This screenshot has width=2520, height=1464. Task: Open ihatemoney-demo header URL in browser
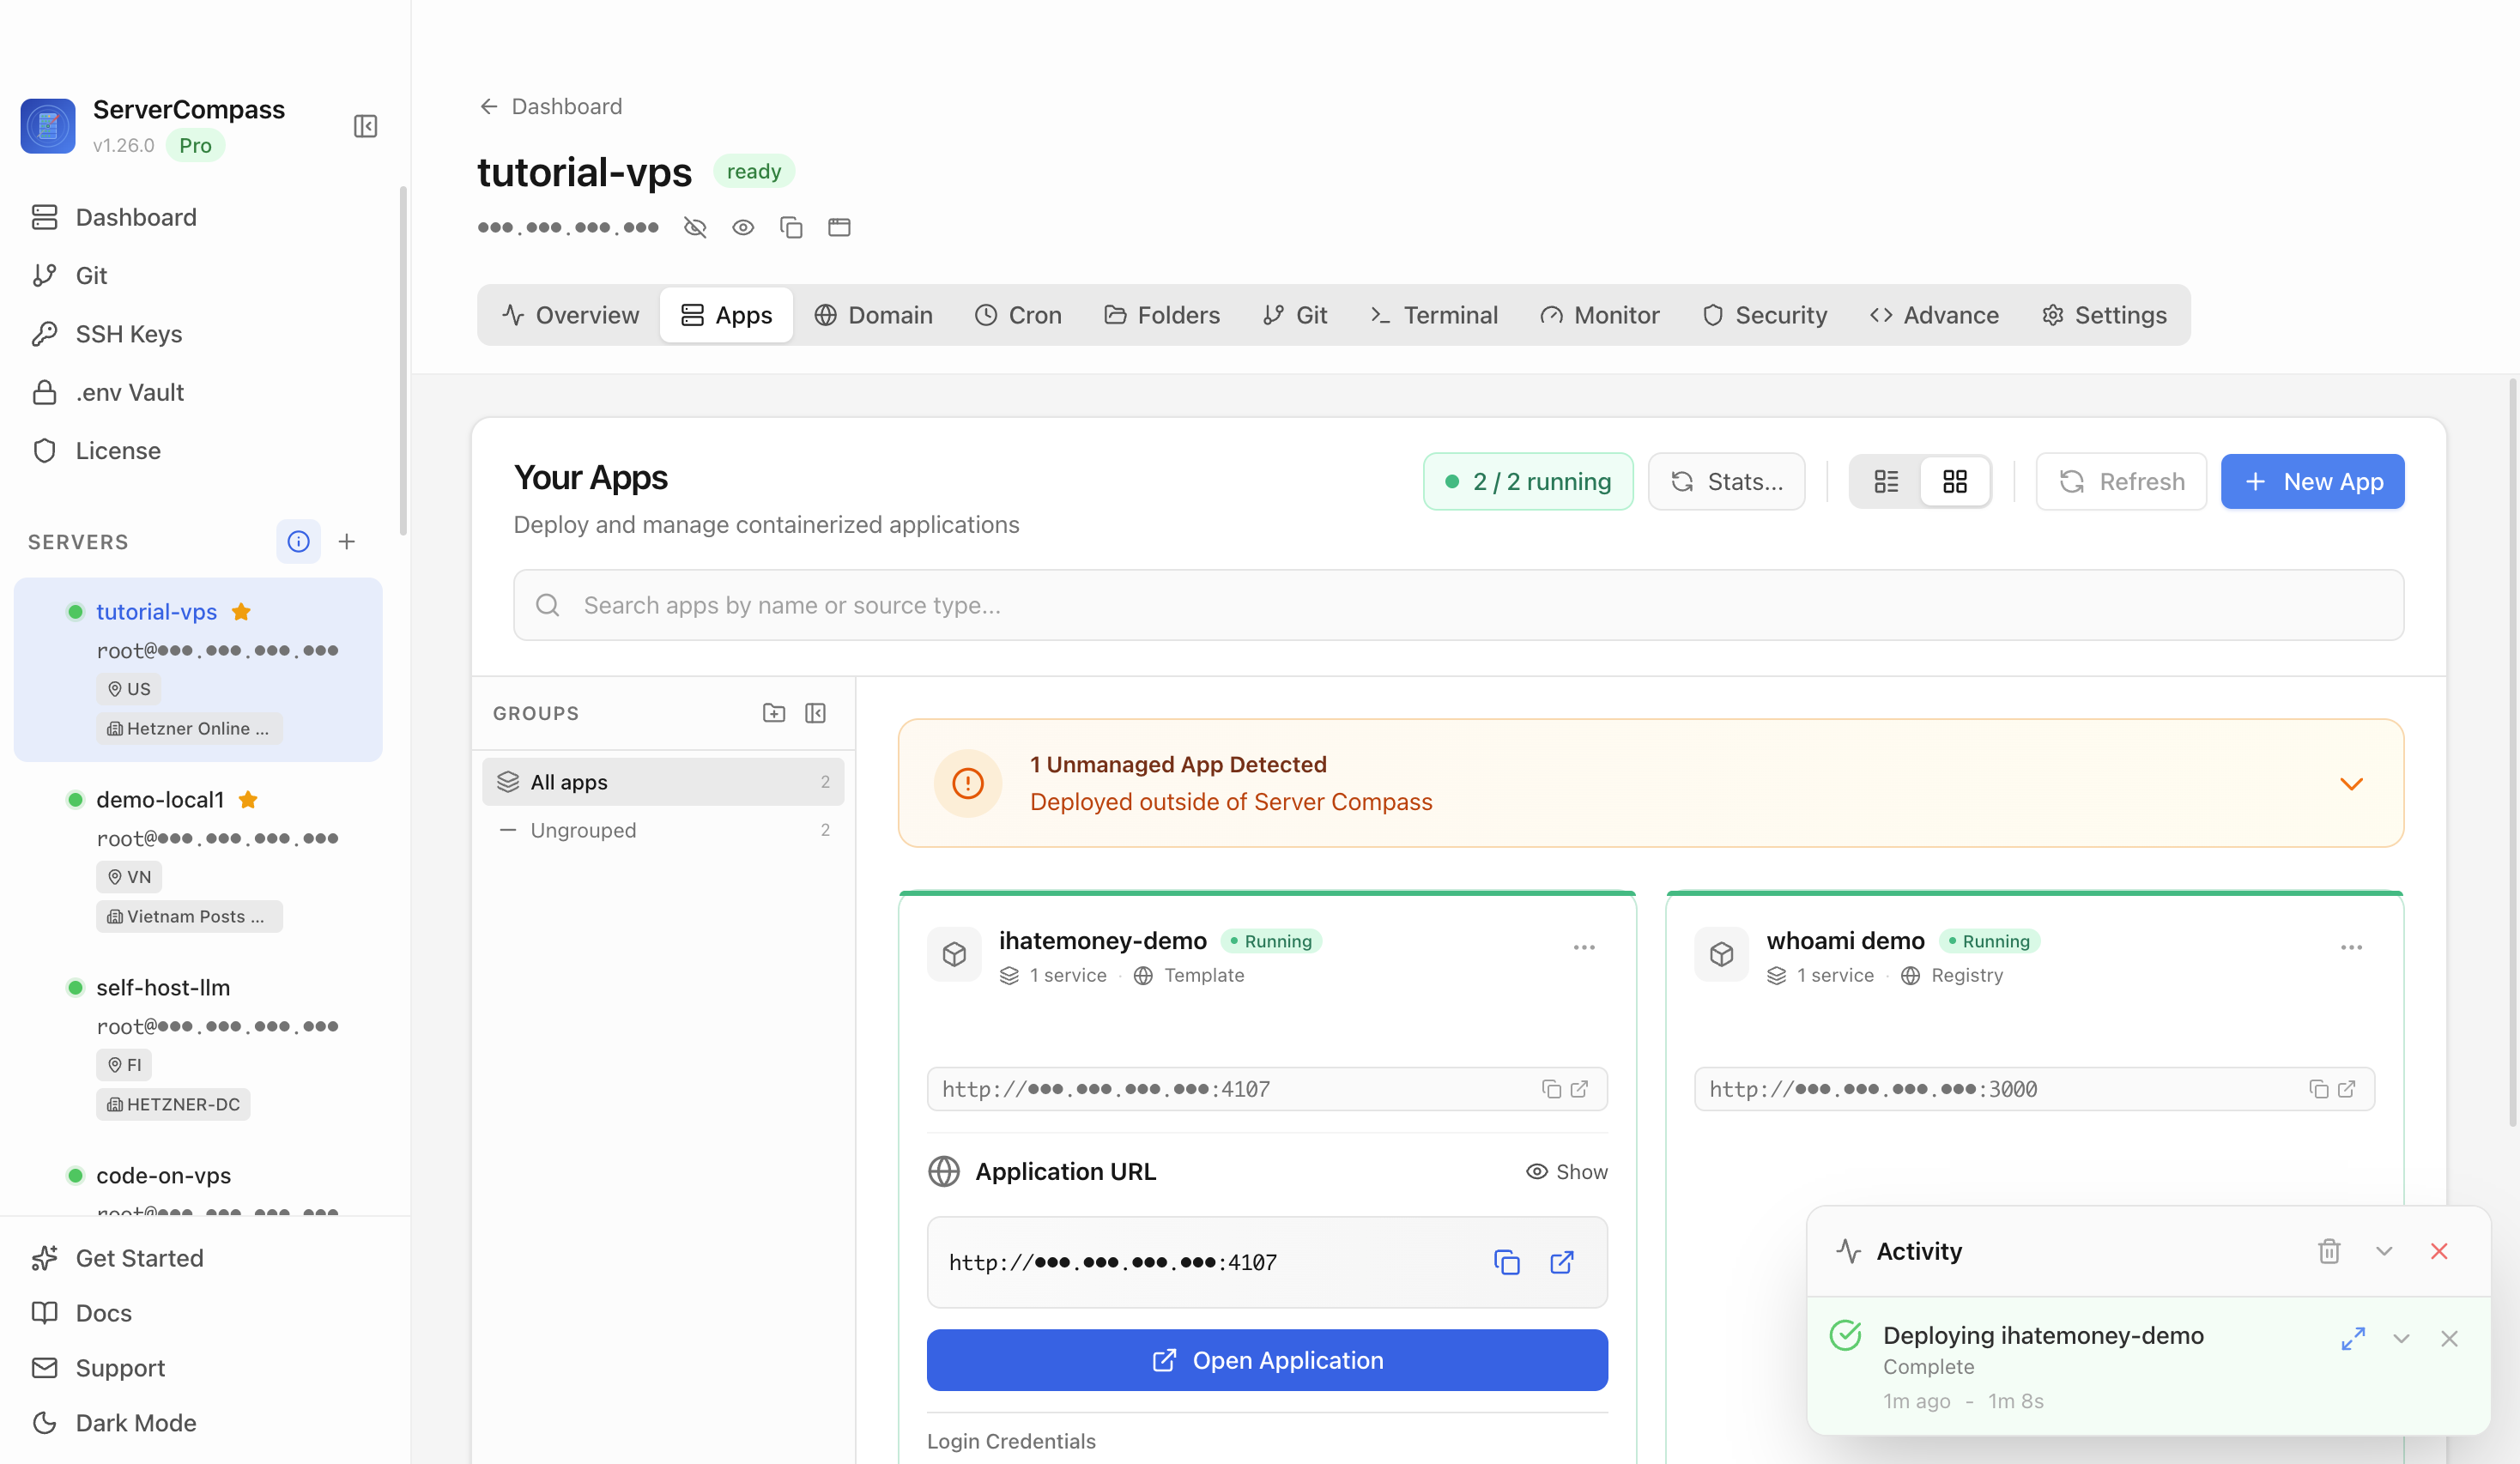[1580, 1089]
